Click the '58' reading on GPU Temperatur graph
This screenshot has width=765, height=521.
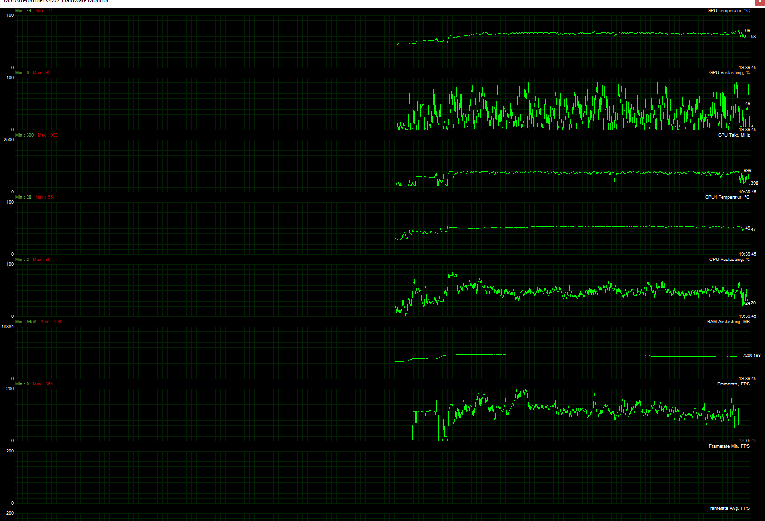tap(753, 37)
